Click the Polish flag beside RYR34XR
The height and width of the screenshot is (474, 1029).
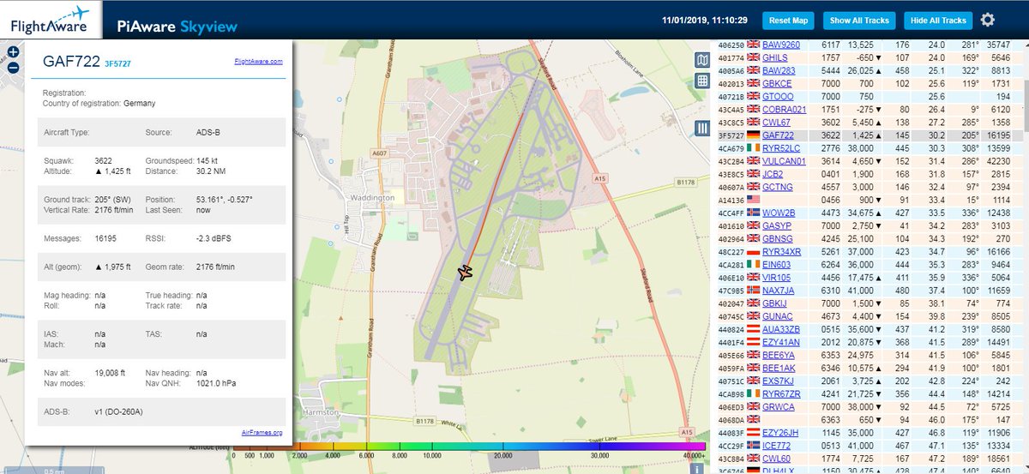pyautogui.click(x=754, y=252)
